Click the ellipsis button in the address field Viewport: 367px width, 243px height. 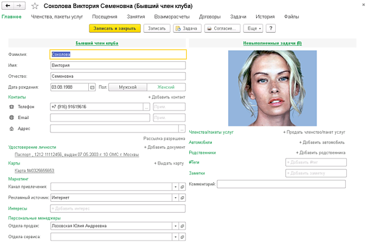click(x=182, y=128)
